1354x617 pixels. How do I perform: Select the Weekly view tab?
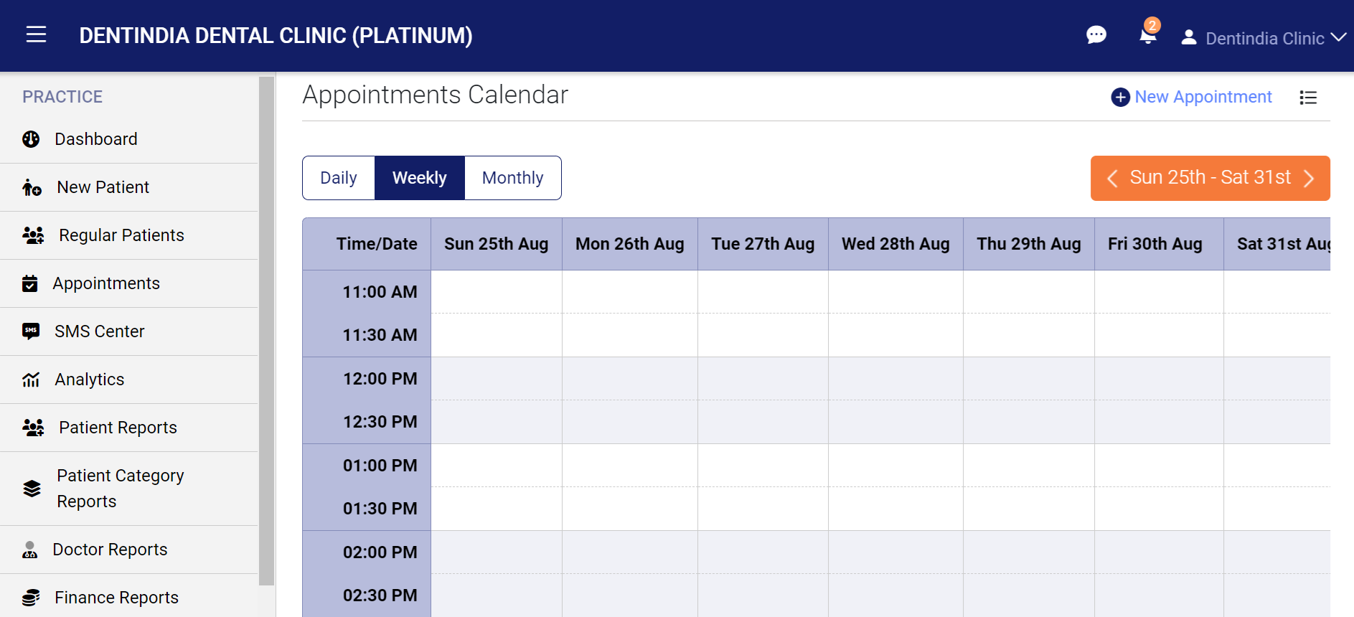coord(420,178)
